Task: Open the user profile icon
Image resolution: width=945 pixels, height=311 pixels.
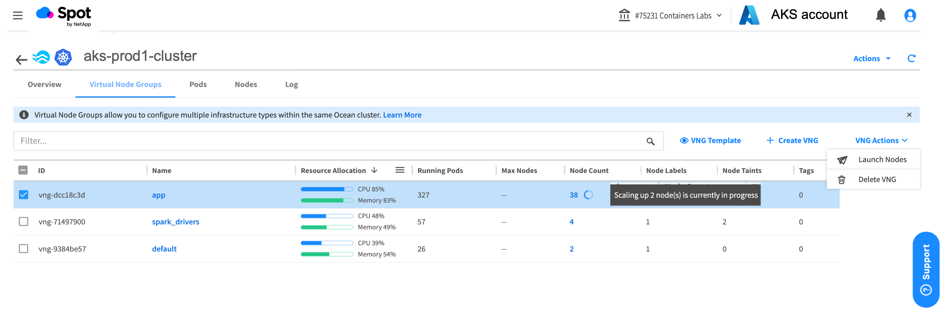Action: coord(910,15)
